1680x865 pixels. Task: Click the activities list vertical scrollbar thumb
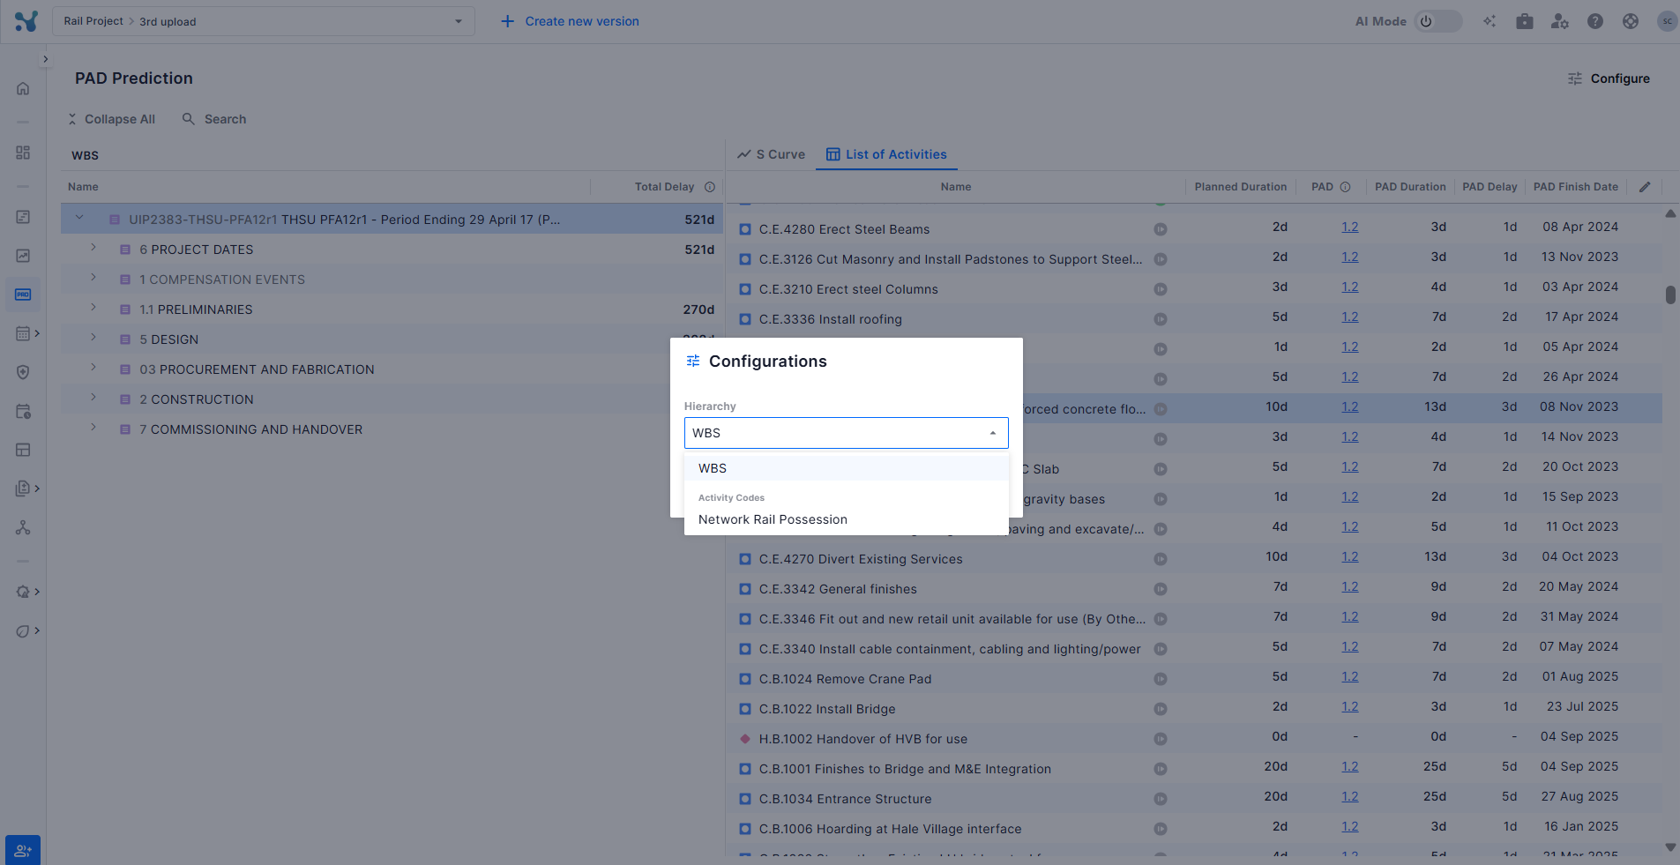tap(1670, 295)
